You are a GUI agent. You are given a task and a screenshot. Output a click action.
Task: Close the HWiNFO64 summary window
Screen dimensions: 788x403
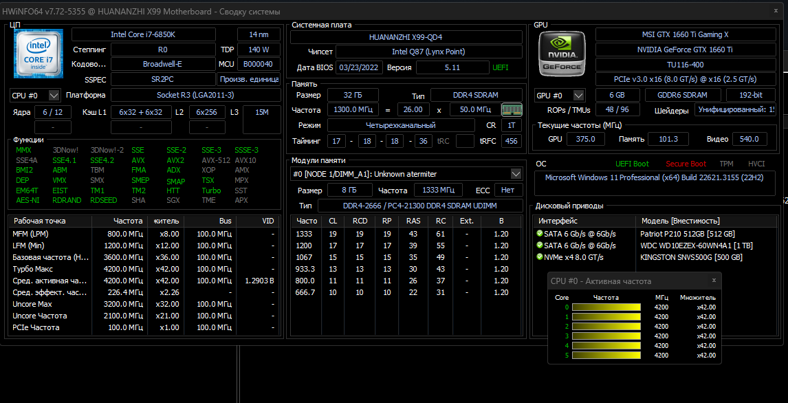[776, 11]
